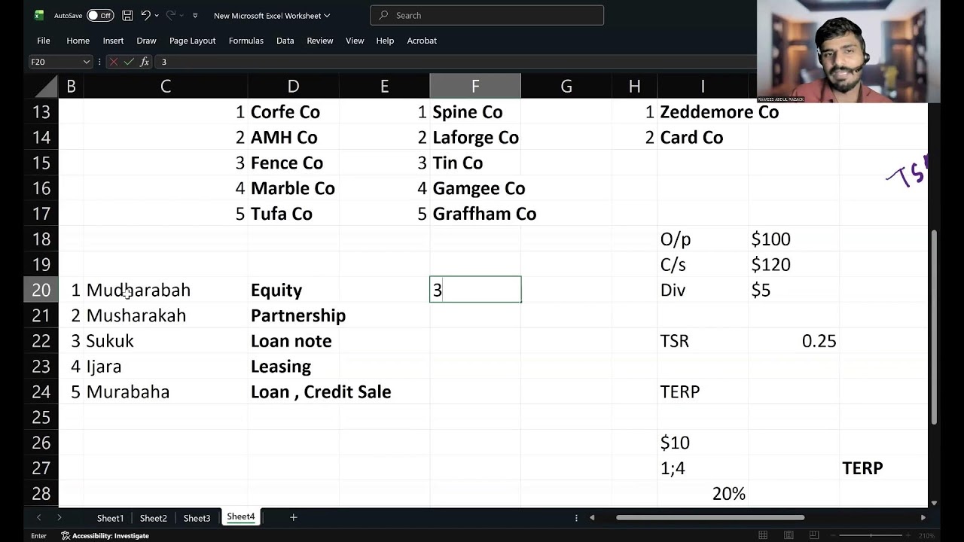Click the vertical scrollbar down arrow
This screenshot has width=964, height=542.
(934, 503)
